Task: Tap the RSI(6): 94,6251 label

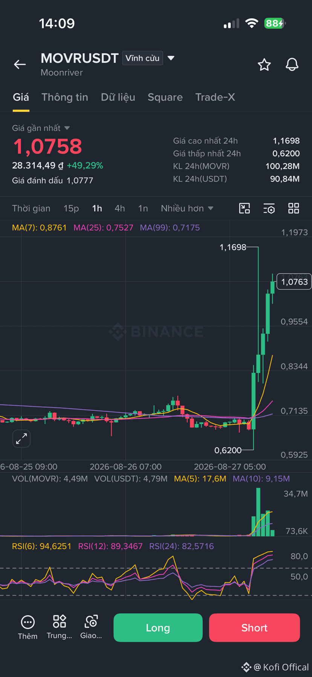Action: (x=41, y=546)
